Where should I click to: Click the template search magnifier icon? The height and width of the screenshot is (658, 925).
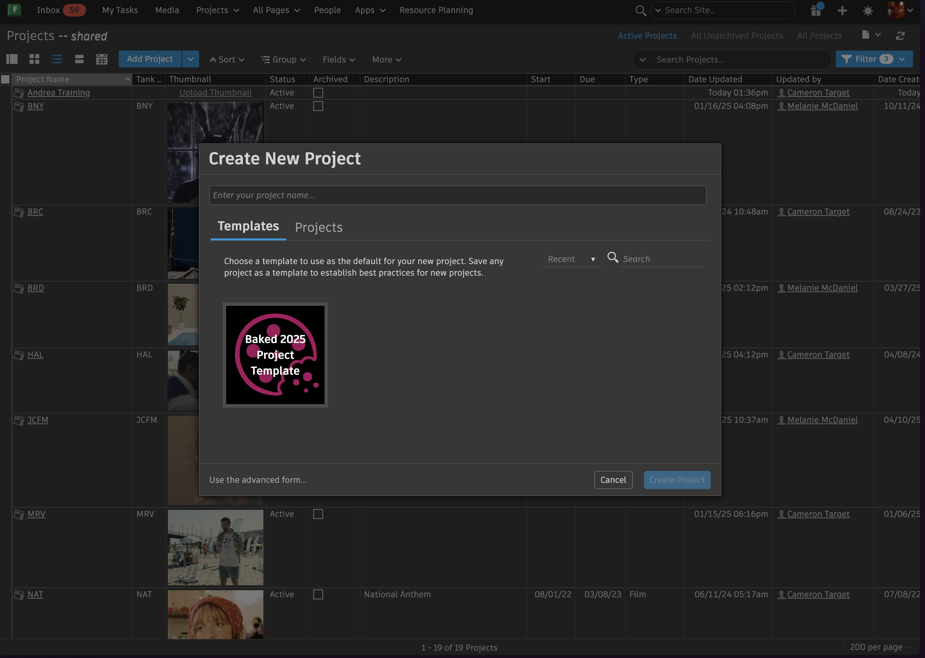pos(612,257)
